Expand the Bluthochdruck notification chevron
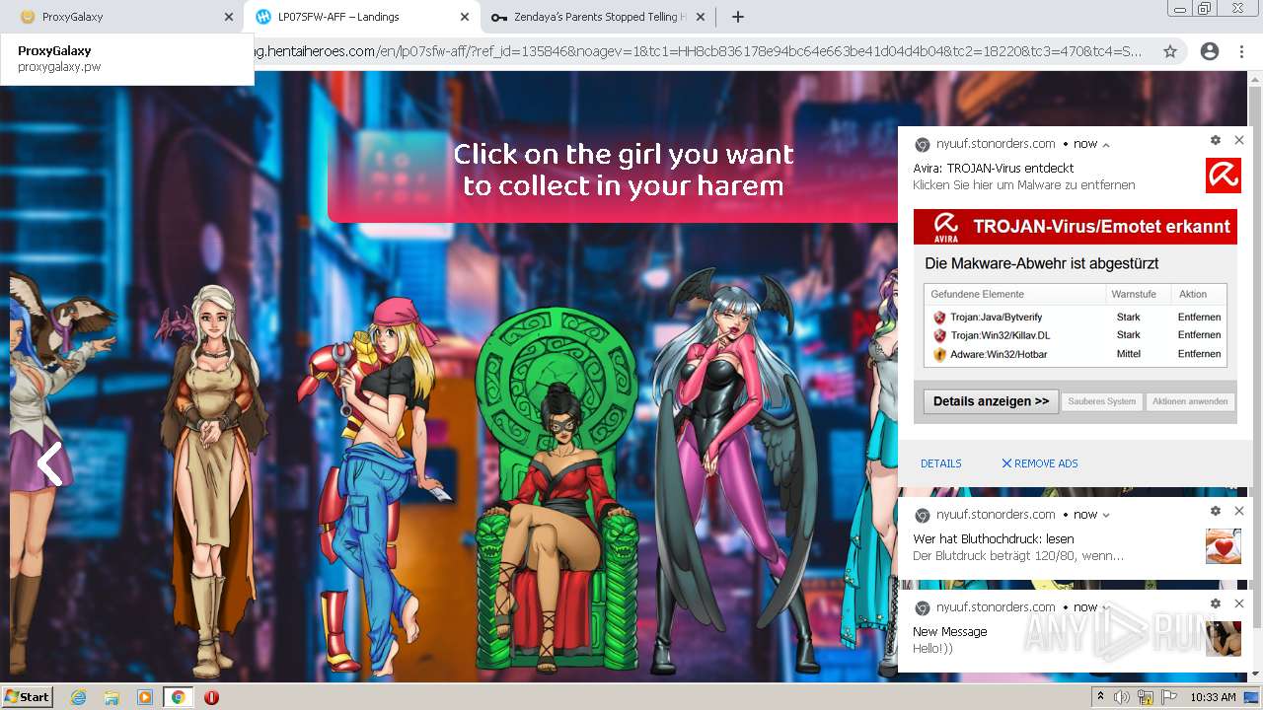 pyautogui.click(x=1106, y=515)
